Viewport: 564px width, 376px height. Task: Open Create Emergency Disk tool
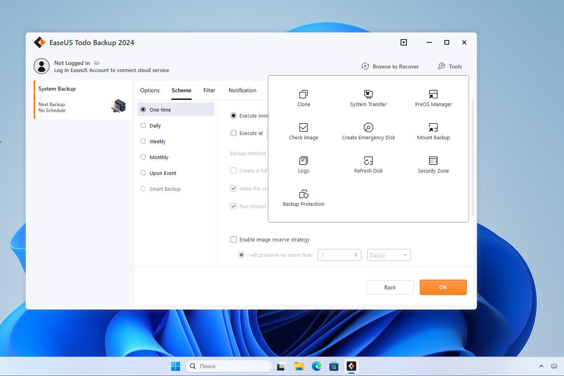[x=368, y=131]
